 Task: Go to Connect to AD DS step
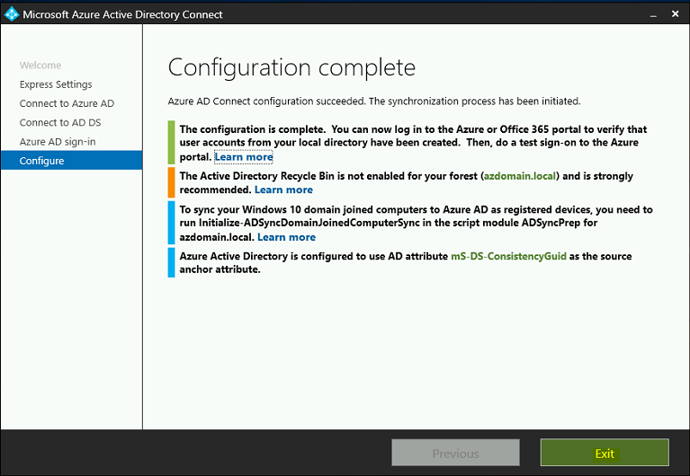pos(60,123)
